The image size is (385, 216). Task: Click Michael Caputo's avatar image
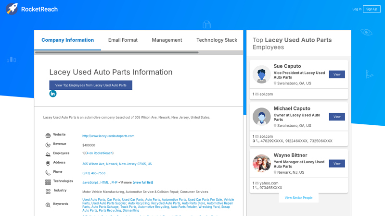(x=261, y=117)
